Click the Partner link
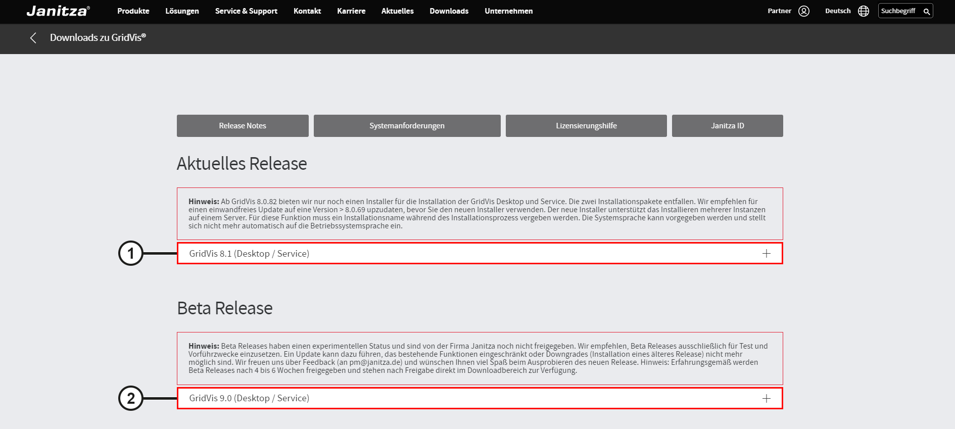Image resolution: width=955 pixels, height=429 pixels. click(779, 11)
